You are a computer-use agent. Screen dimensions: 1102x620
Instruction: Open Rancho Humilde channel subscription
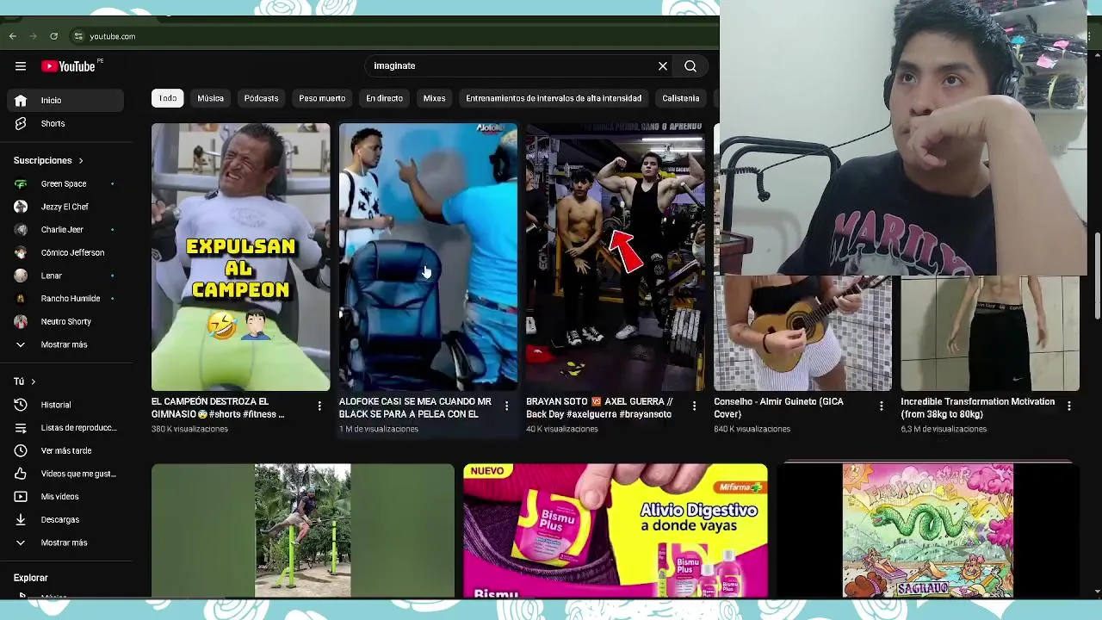pyautogui.click(x=65, y=299)
